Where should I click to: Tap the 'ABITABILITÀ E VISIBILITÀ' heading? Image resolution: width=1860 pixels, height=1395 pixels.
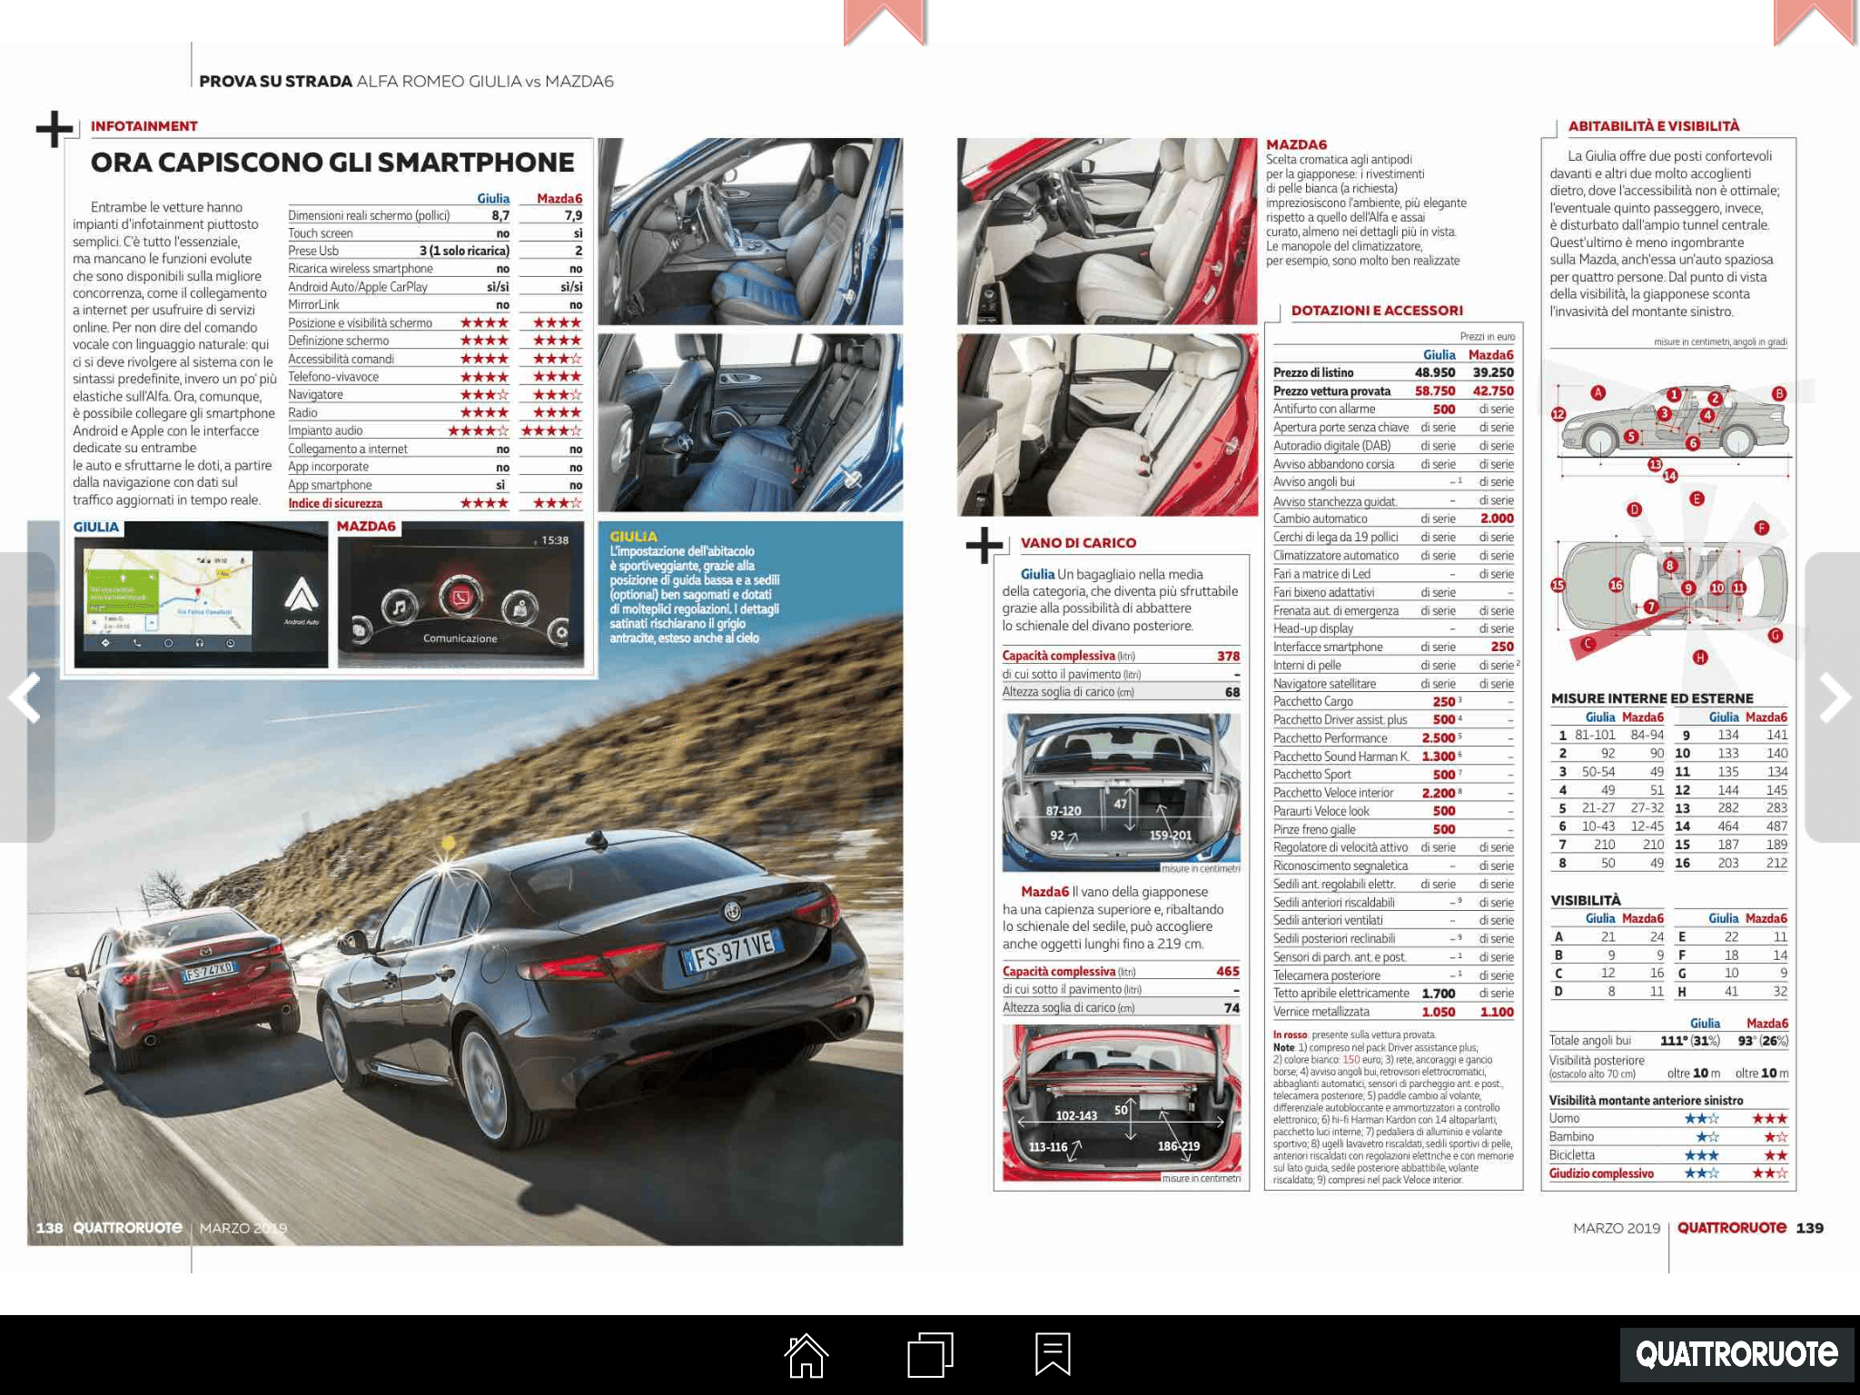pyautogui.click(x=1654, y=126)
